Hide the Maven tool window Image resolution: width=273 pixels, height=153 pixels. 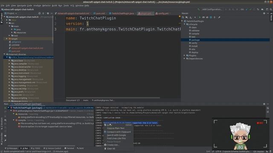pos(268,13)
